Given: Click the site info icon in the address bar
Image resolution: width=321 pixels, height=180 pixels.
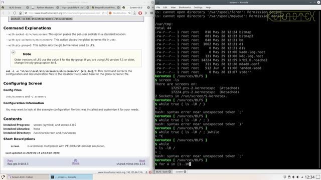Looking at the screenshot, I should (26, 13).
